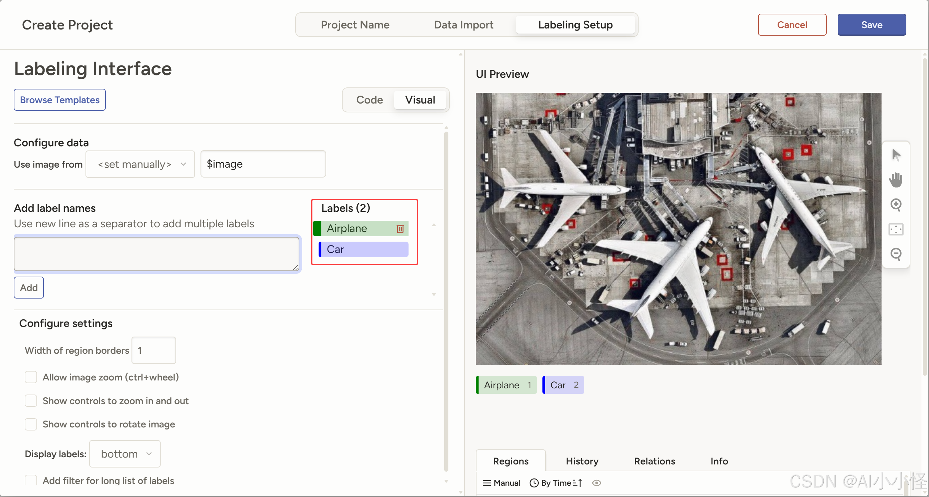
Task: Switch to the Data Import tab
Action: [463, 25]
